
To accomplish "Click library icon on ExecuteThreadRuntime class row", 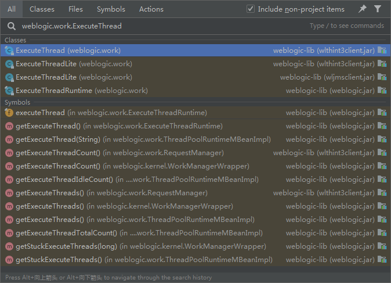I will [382, 90].
